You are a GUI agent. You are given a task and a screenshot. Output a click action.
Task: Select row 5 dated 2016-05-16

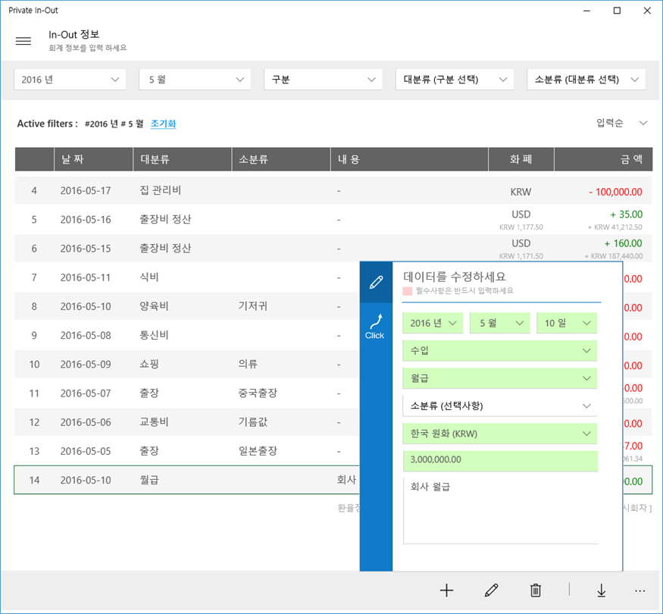coord(333,220)
